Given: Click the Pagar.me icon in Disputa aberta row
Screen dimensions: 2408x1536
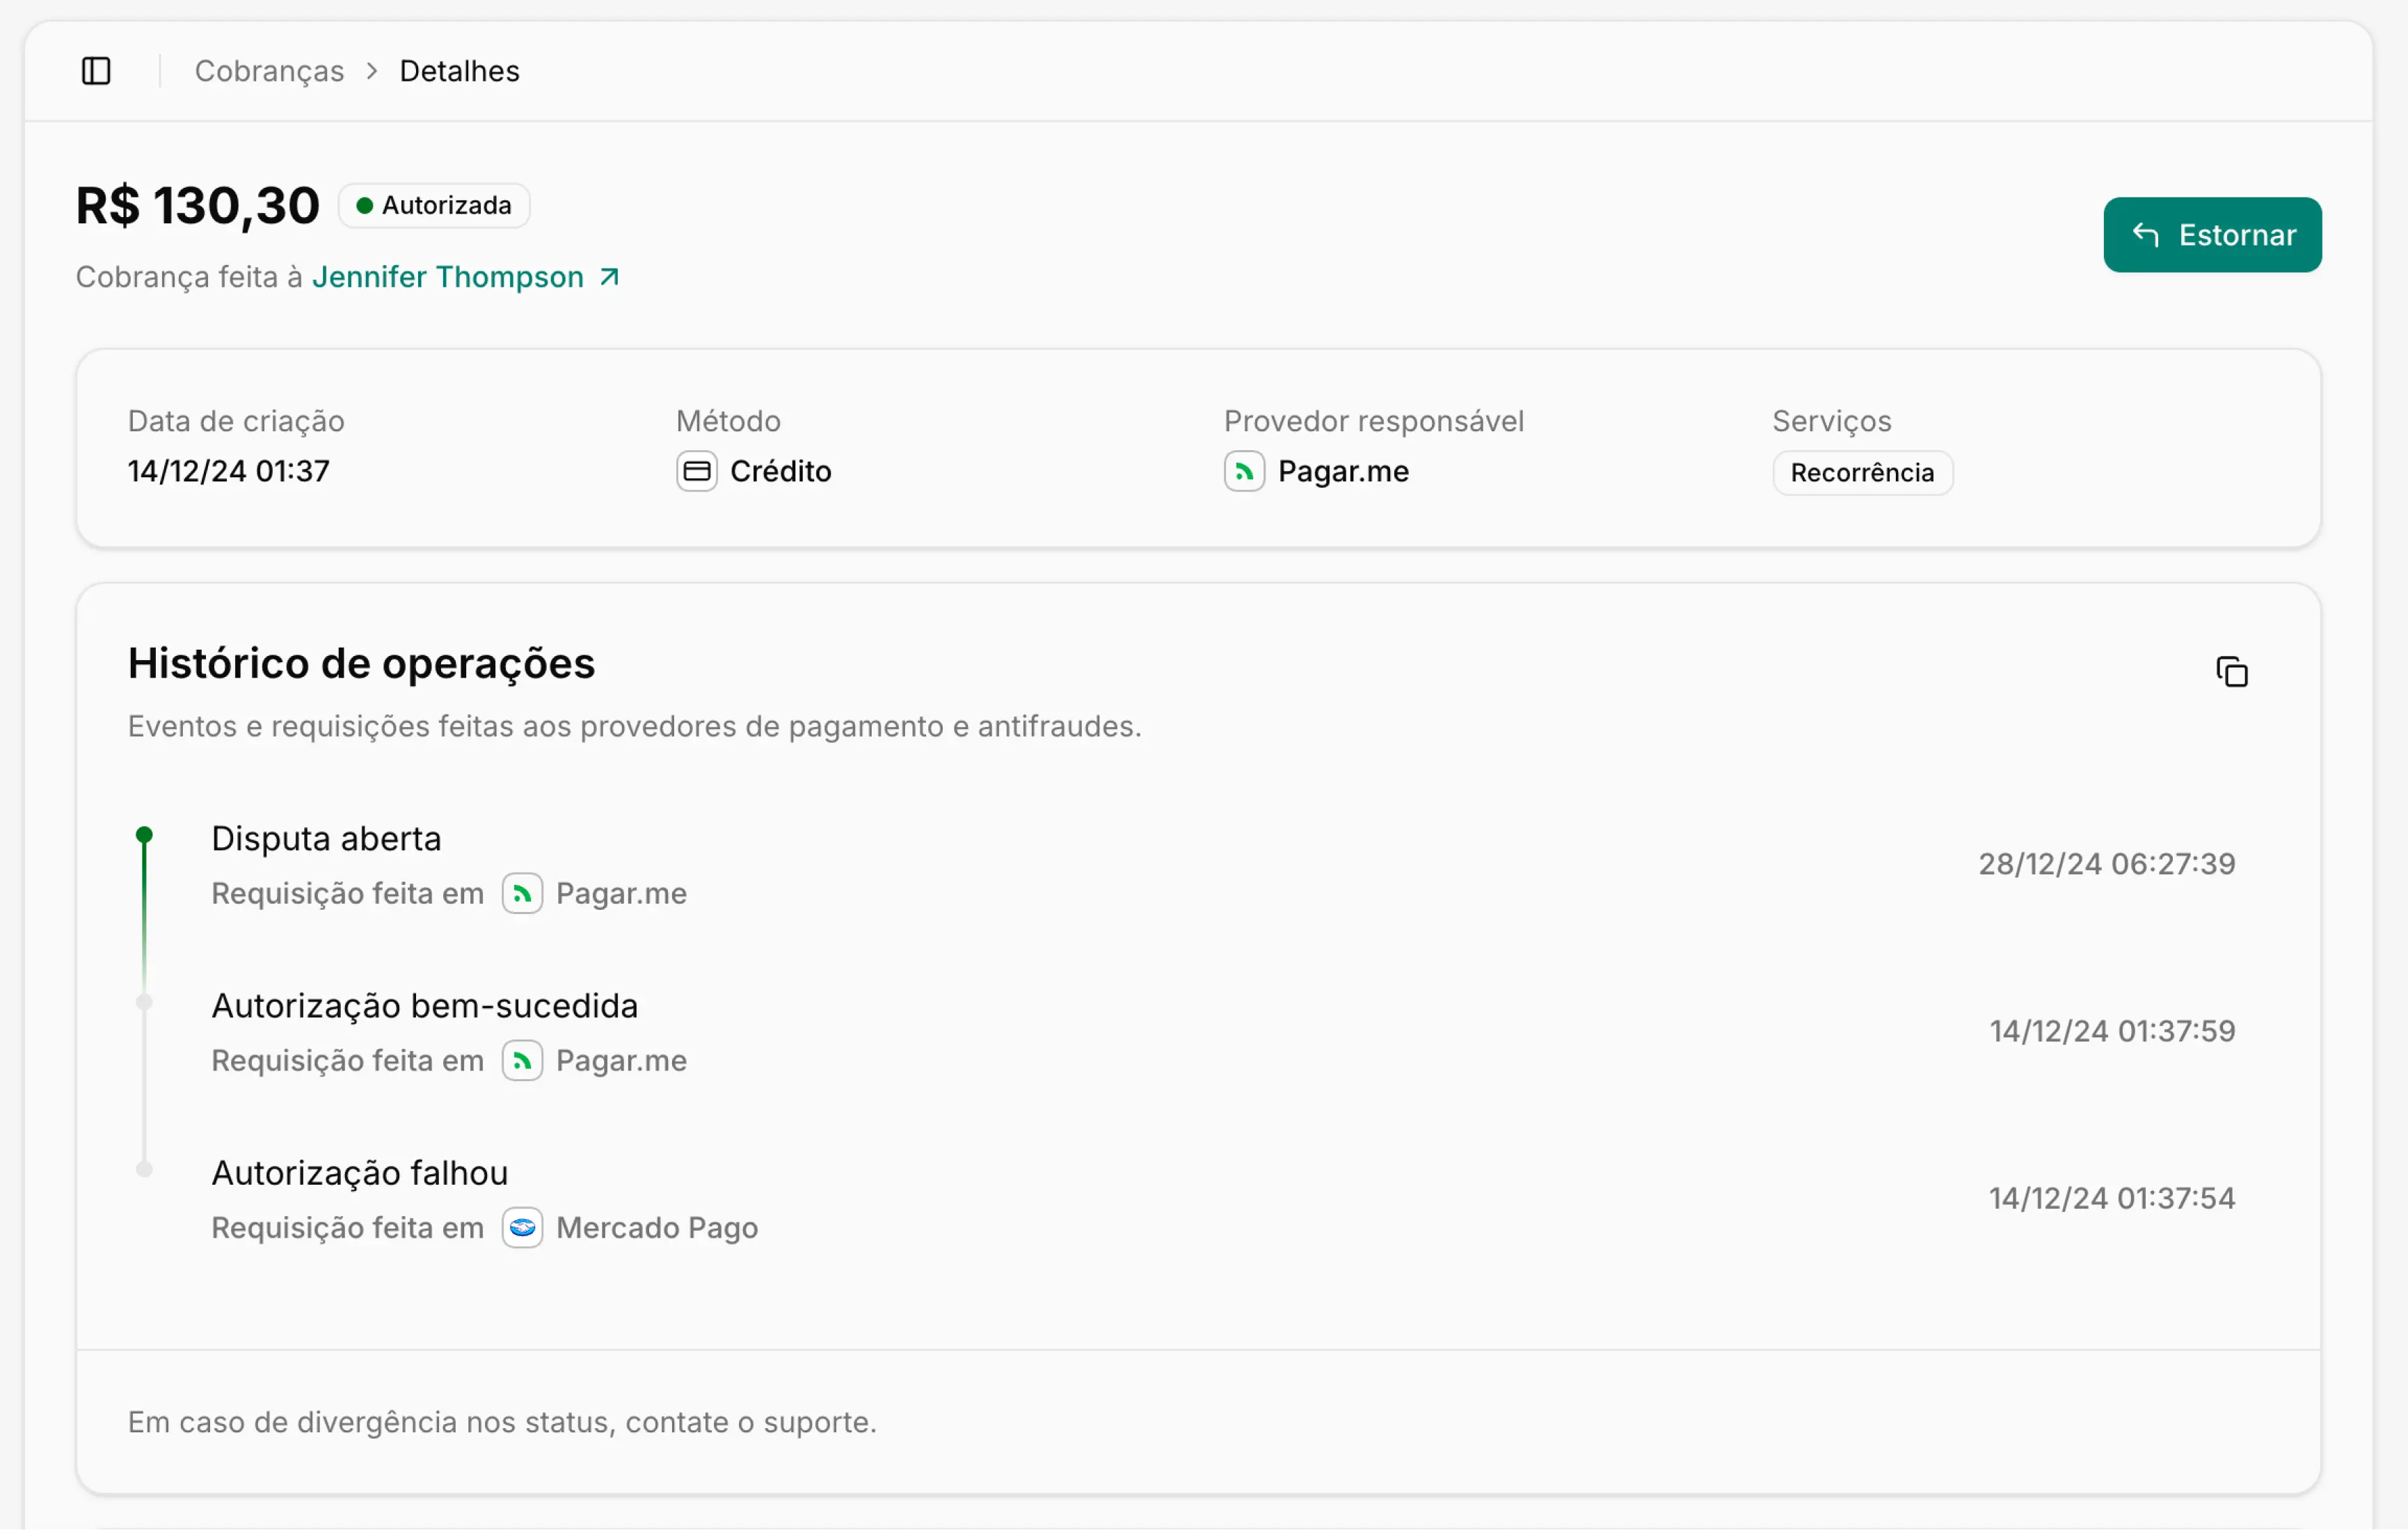Looking at the screenshot, I should [x=522, y=894].
